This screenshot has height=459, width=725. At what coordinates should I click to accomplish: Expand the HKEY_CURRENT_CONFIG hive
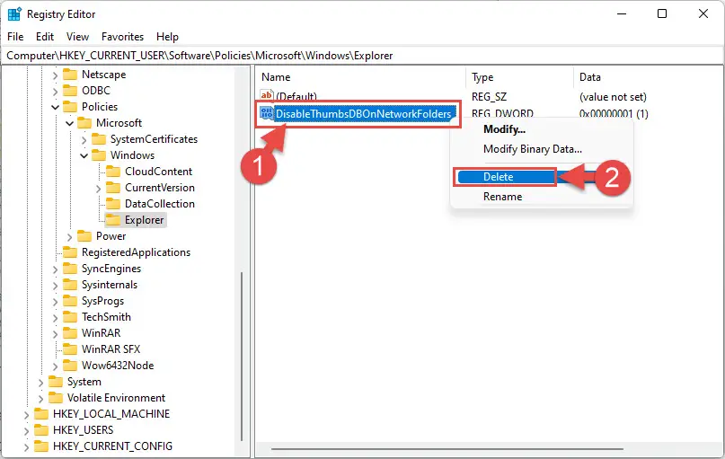point(26,447)
